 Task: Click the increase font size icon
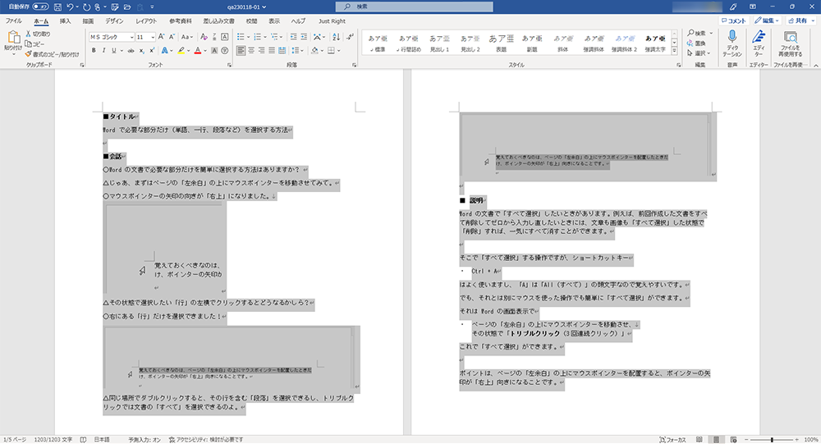pos(161,37)
